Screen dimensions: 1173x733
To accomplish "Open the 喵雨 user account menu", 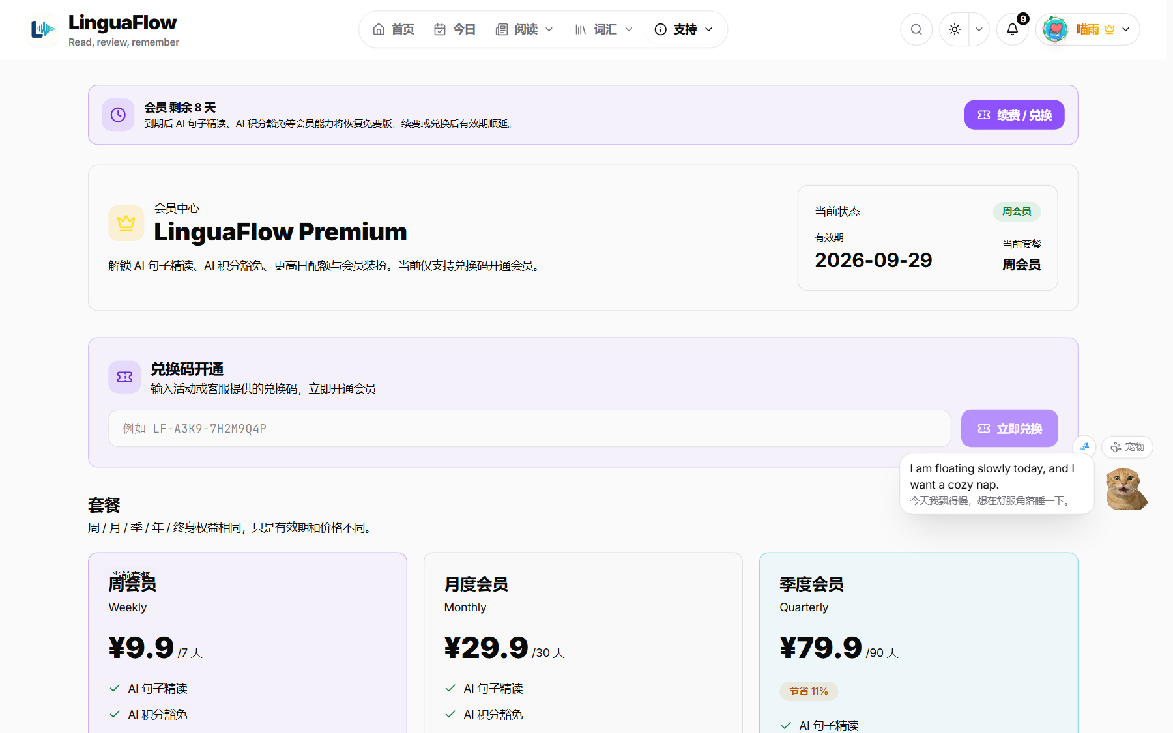I will (x=1088, y=29).
